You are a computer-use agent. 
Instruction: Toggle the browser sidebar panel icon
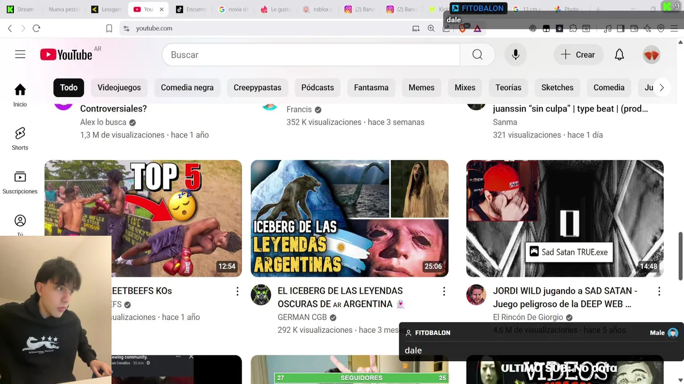(620, 28)
